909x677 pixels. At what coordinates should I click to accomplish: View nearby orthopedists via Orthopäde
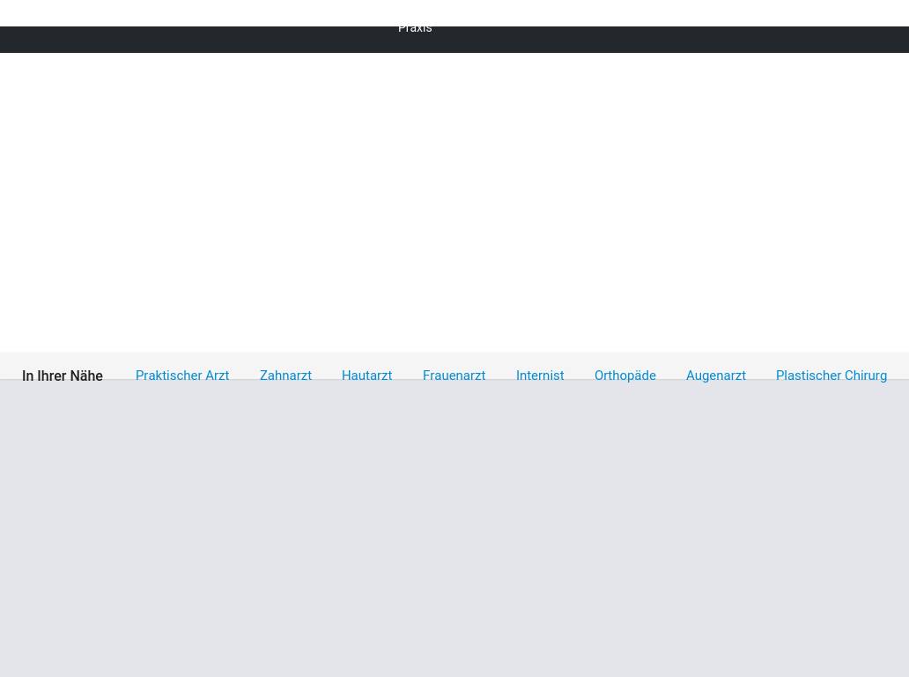pyautogui.click(x=624, y=376)
